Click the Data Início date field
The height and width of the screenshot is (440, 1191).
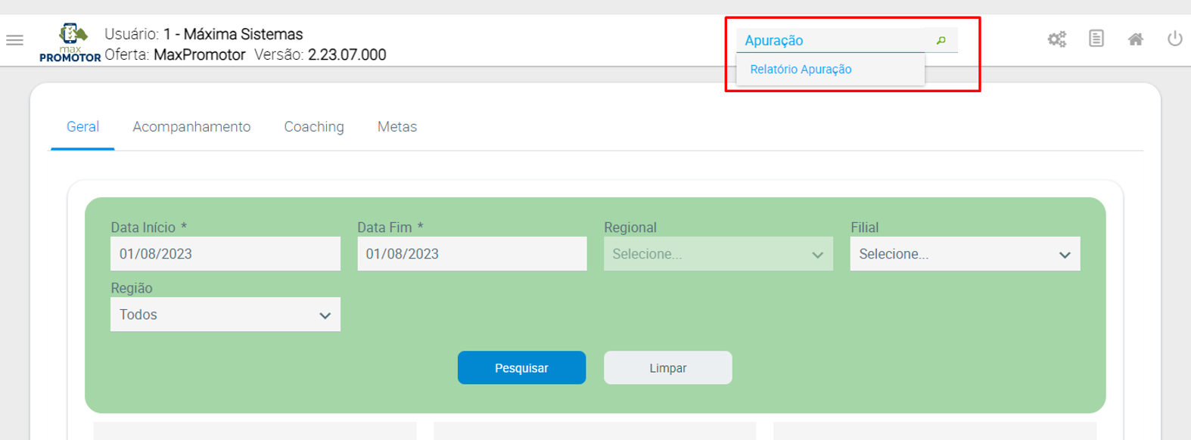(225, 254)
